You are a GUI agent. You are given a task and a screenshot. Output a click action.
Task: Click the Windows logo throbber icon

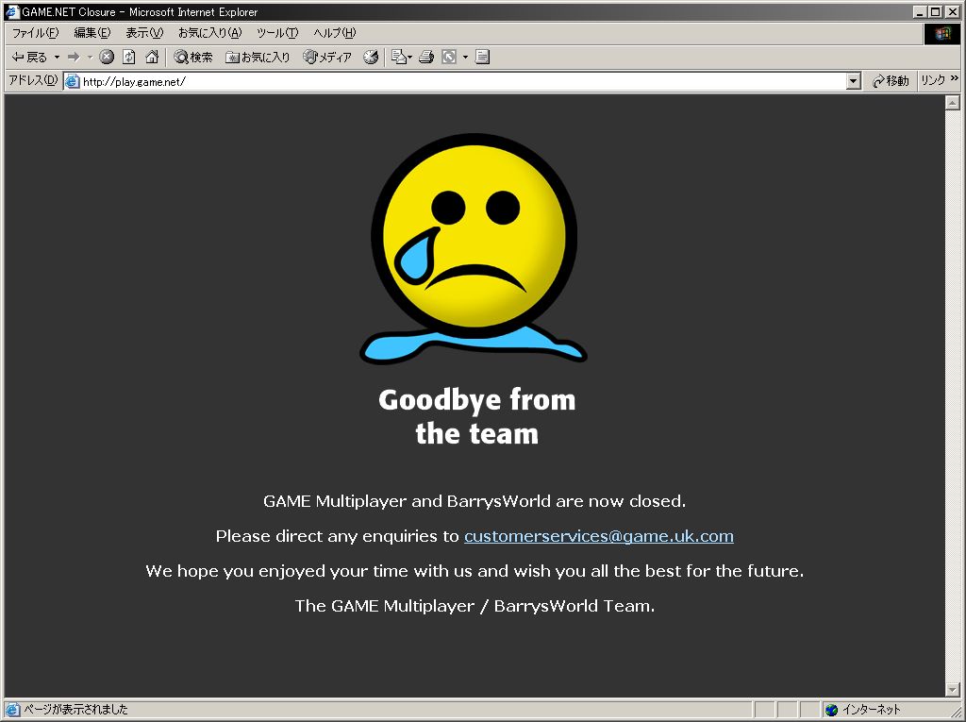[942, 33]
